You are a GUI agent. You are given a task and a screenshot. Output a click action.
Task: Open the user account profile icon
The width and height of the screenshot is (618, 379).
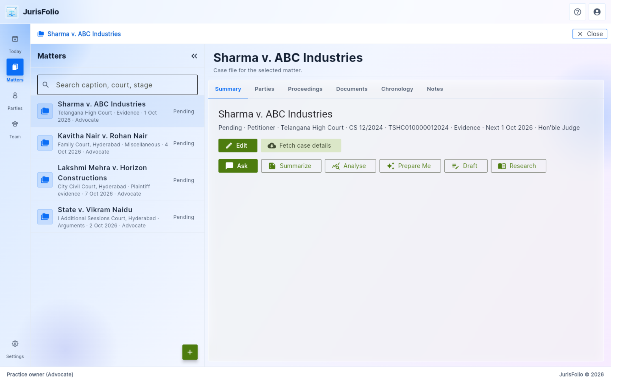pyautogui.click(x=597, y=12)
